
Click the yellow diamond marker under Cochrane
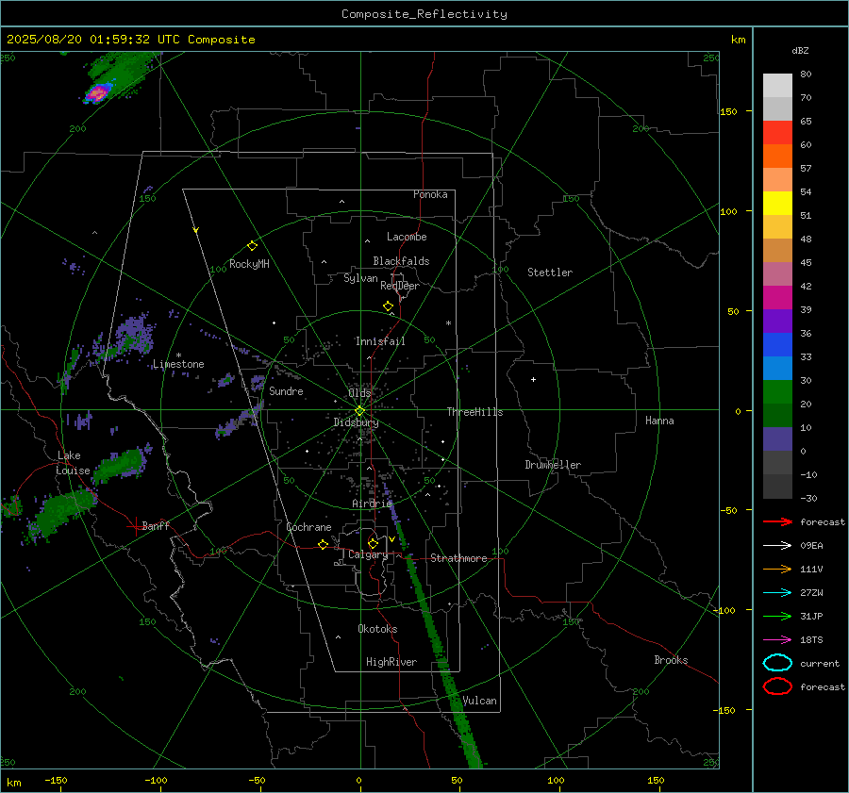point(323,544)
